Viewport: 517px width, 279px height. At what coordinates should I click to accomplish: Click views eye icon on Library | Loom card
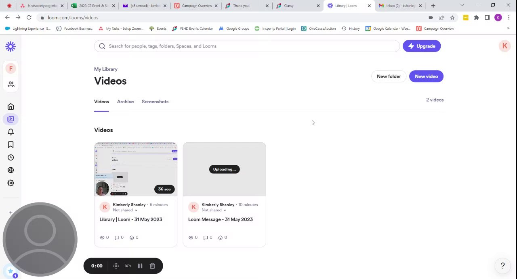[102, 237]
